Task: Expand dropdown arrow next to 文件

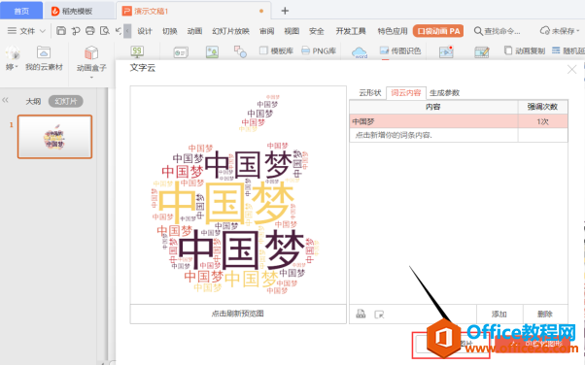Action: pos(43,31)
